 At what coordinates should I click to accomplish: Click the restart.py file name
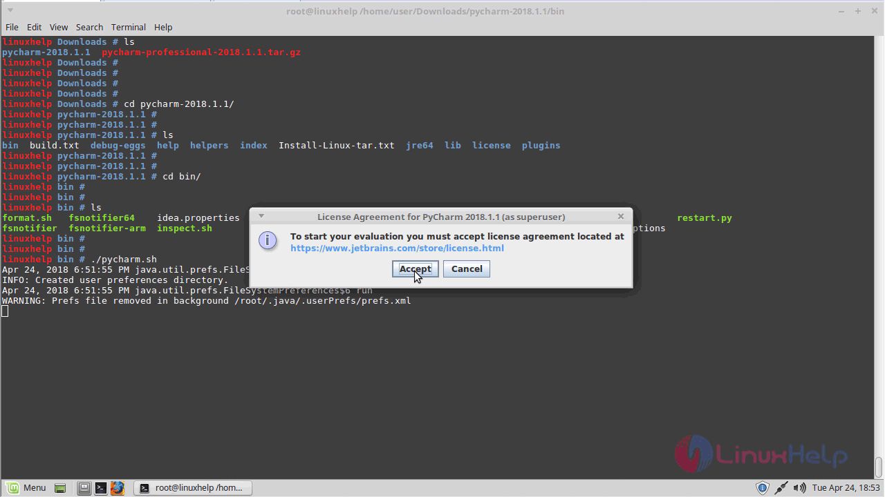pos(705,217)
